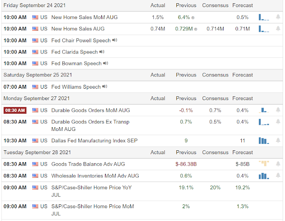Expand the Durable Goods Orders Ex Transp row
This screenshot has width=285, height=221.
89,125
